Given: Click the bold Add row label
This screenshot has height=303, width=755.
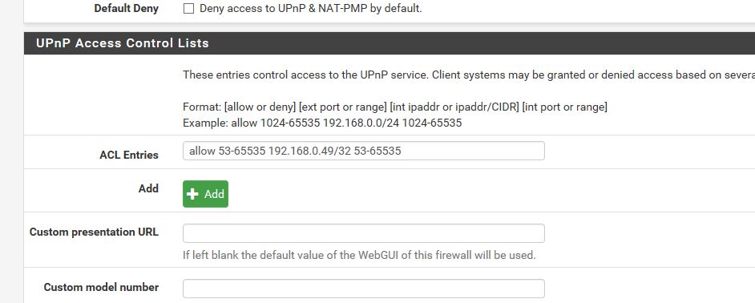Looking at the screenshot, I should (148, 188).
